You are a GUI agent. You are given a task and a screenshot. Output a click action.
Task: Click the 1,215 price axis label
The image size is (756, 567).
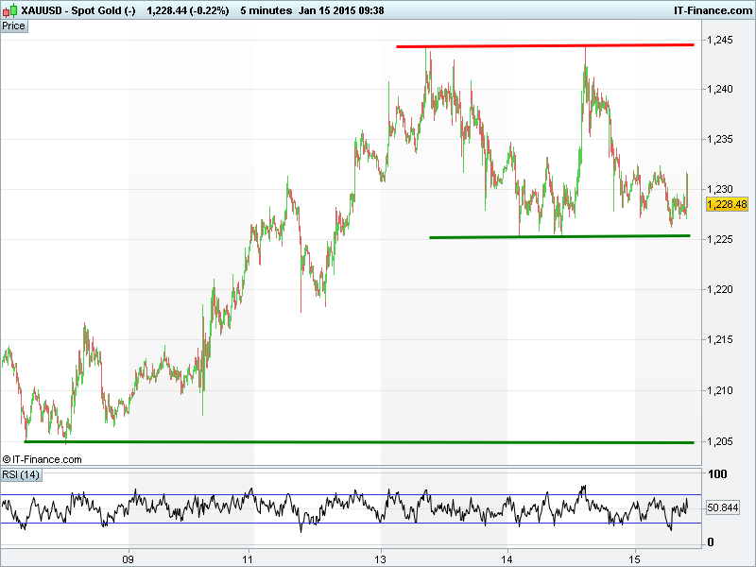pos(721,340)
